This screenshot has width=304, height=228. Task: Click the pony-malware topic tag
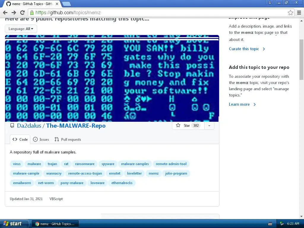(72, 183)
